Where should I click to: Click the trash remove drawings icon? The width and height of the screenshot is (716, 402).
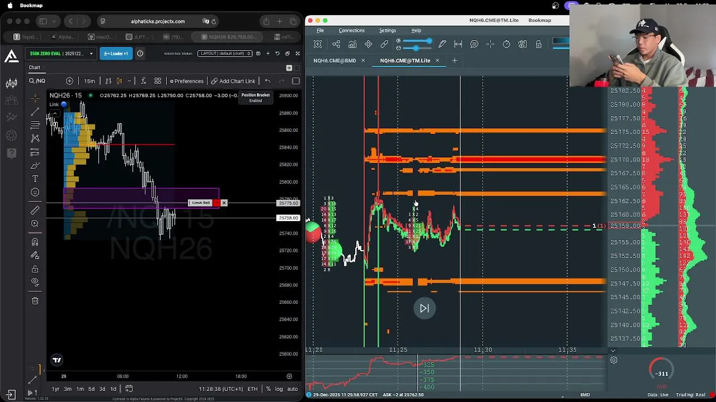[35, 300]
